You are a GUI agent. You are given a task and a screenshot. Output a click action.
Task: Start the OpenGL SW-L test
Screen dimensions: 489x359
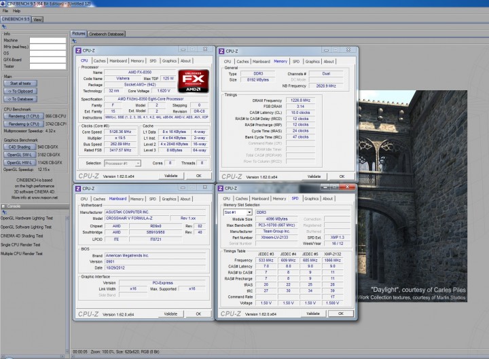(x=19, y=155)
